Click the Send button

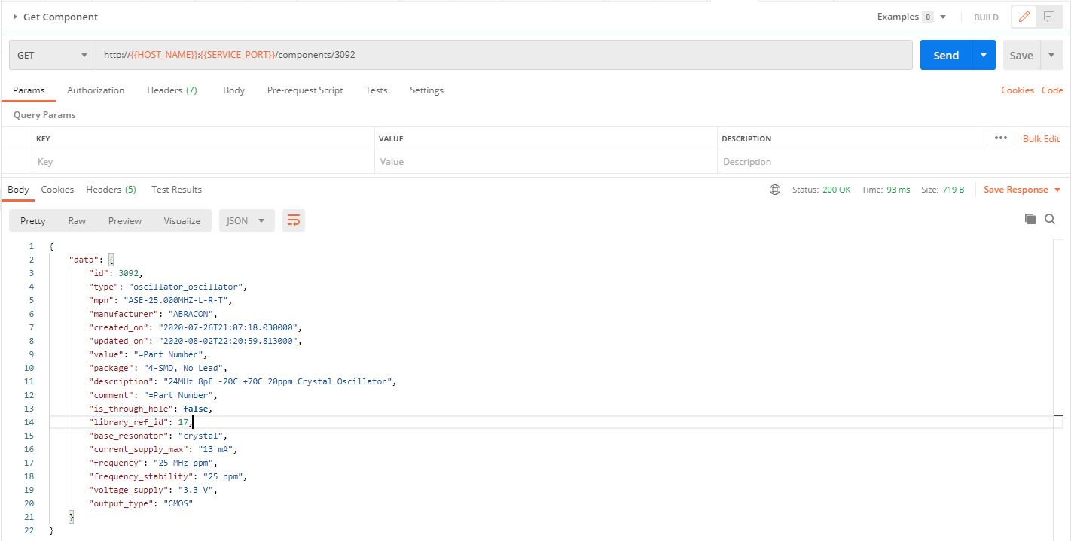pos(946,55)
